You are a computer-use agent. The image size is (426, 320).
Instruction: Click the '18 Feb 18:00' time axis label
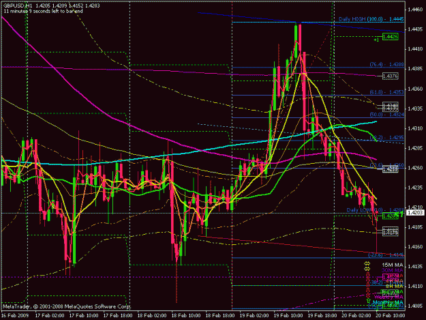click(x=220, y=315)
